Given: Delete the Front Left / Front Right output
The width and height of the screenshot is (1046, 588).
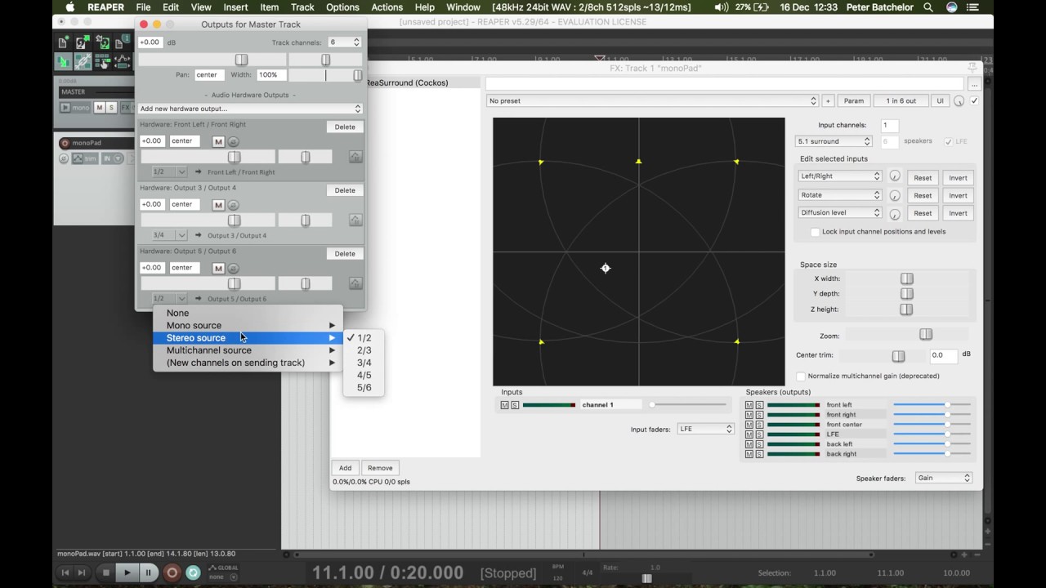Looking at the screenshot, I should coord(345,127).
